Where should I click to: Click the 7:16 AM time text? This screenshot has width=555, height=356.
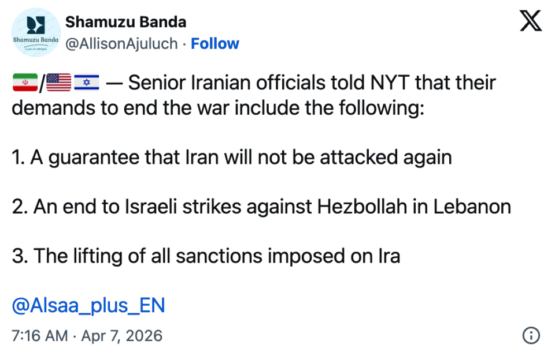pos(39,335)
